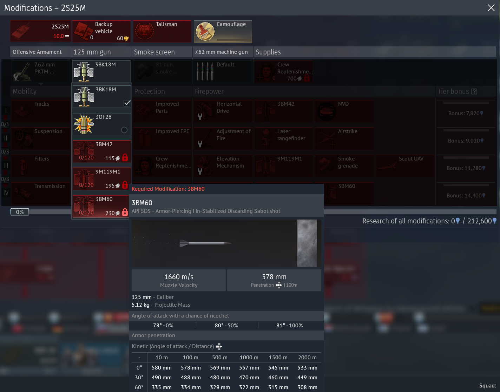
Task: Select the Supplies header tab
Action: pyautogui.click(x=374, y=52)
